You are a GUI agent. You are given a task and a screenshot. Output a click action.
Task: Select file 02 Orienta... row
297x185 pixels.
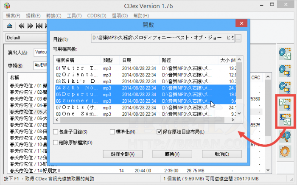[x=146, y=75]
